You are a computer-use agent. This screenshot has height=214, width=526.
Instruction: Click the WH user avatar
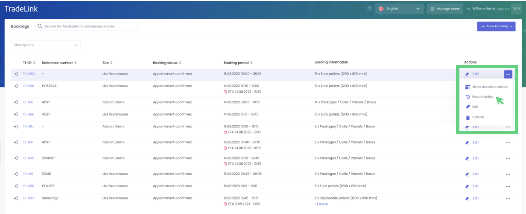point(516,9)
